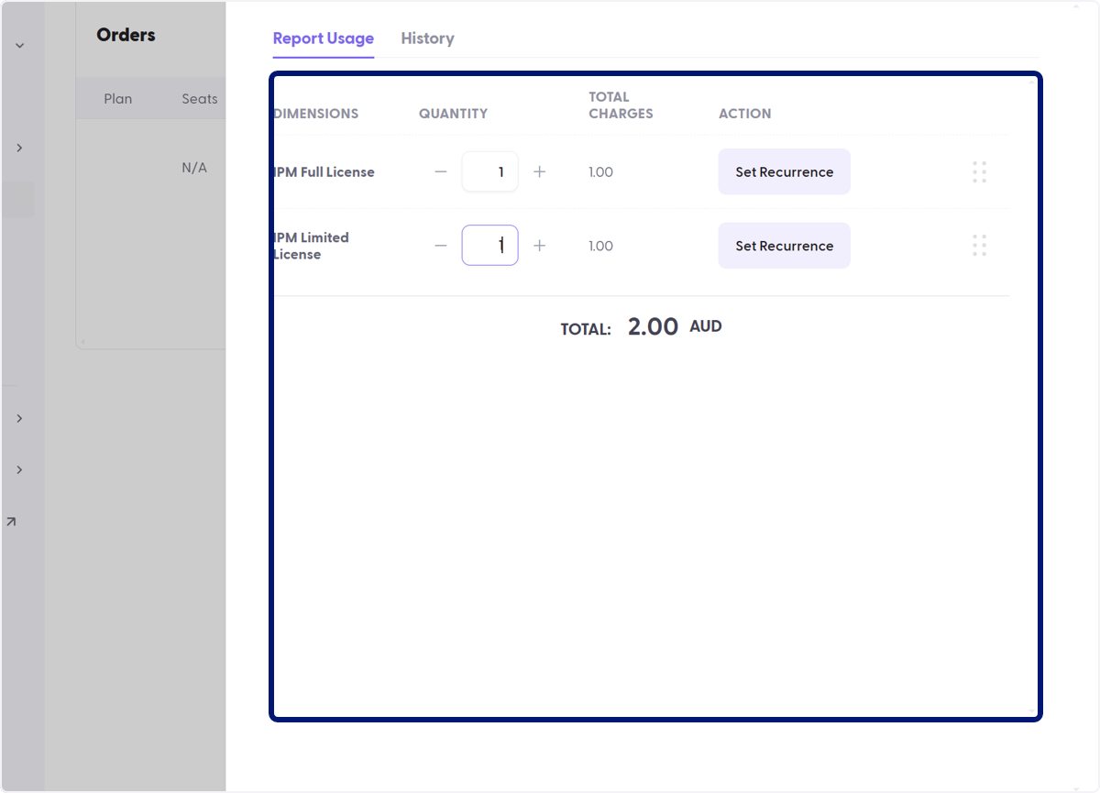Click the Seats column header in Orders

click(200, 99)
